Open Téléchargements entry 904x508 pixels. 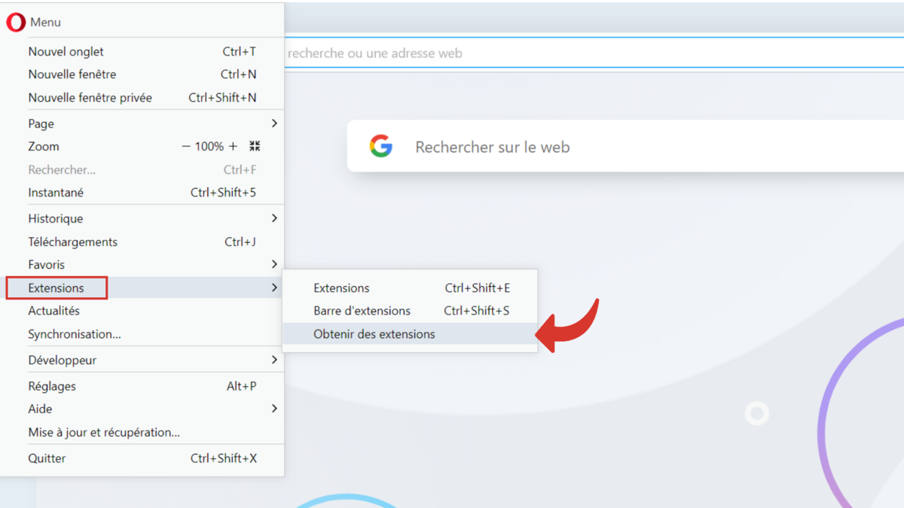click(142, 242)
